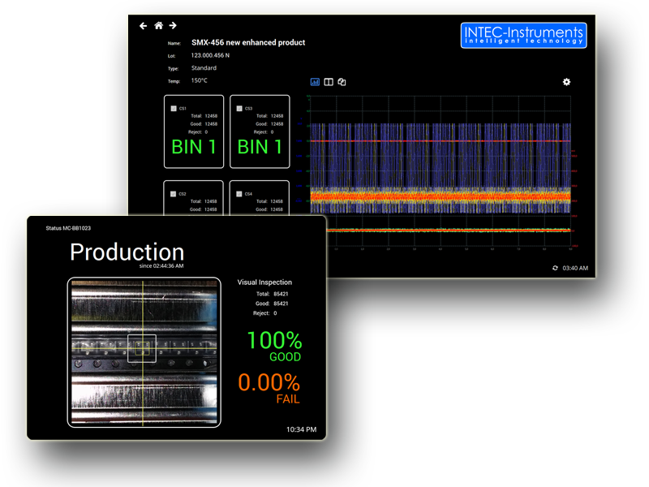Screen dimensions: 649x487
Task: Click the Production status heading
Action: [x=127, y=252]
